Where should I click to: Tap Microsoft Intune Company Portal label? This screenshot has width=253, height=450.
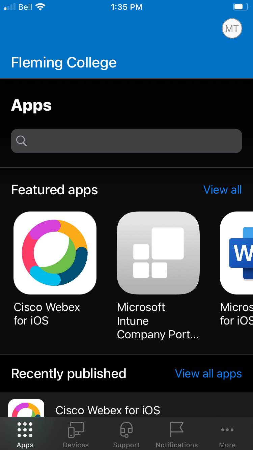(158, 321)
